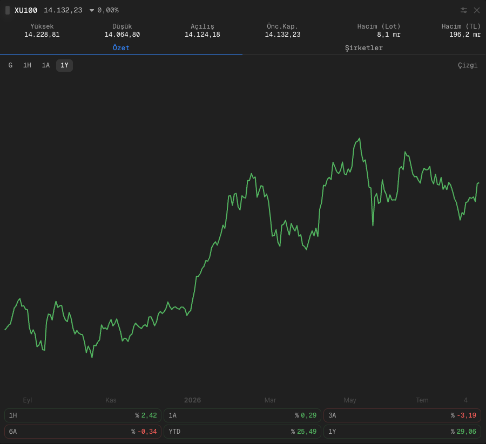Viewport: 486px width, 444px height.
Task: Click the 2026 label on the time axis
Action: point(192,400)
